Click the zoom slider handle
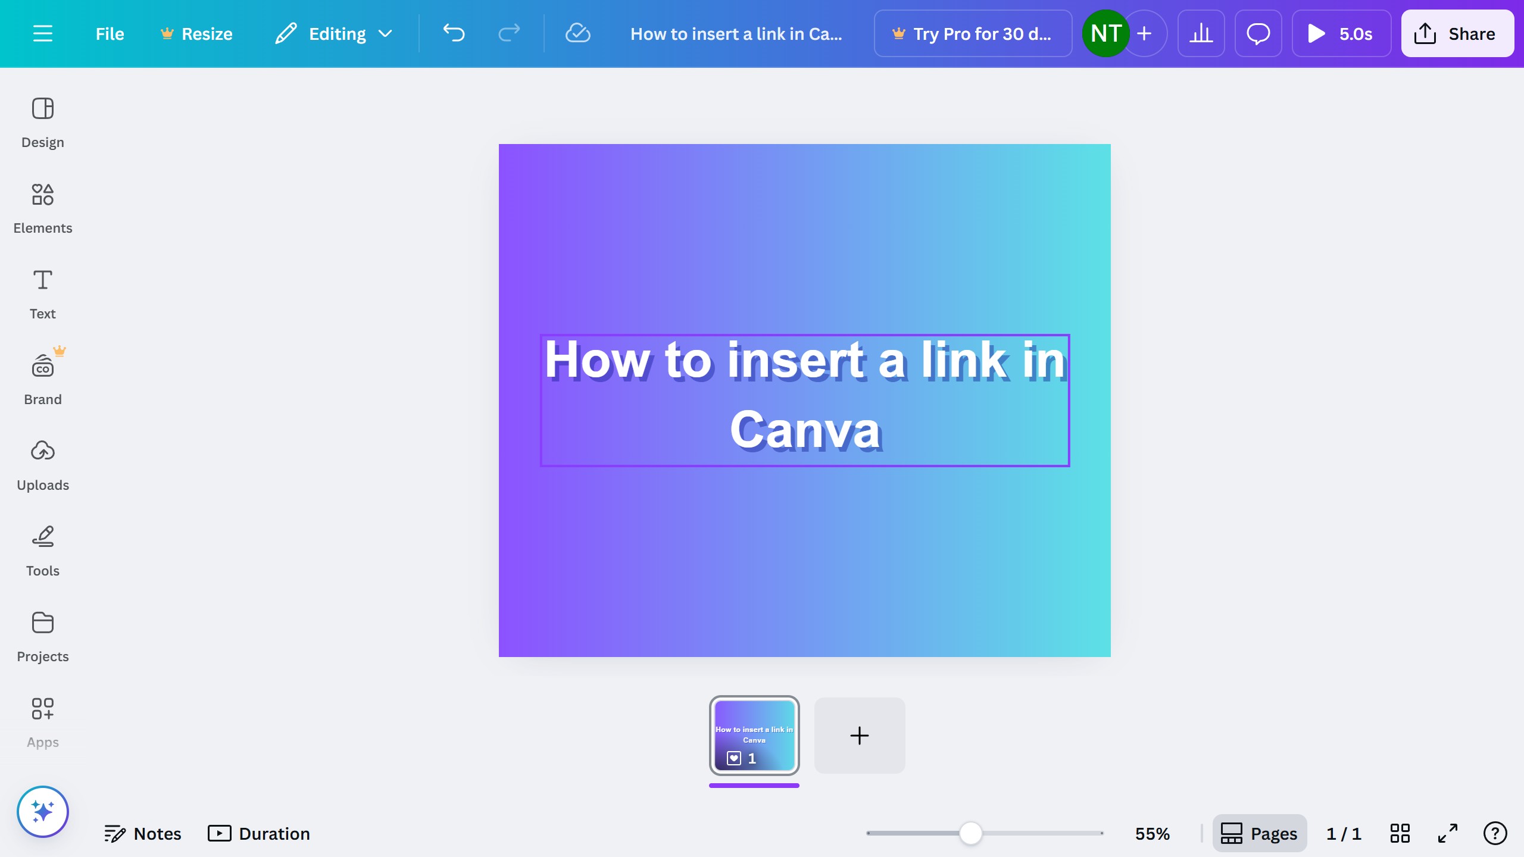The height and width of the screenshot is (857, 1524). (x=970, y=833)
